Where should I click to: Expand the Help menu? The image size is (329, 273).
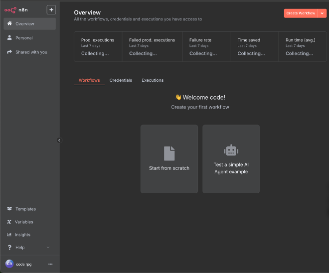(48, 248)
